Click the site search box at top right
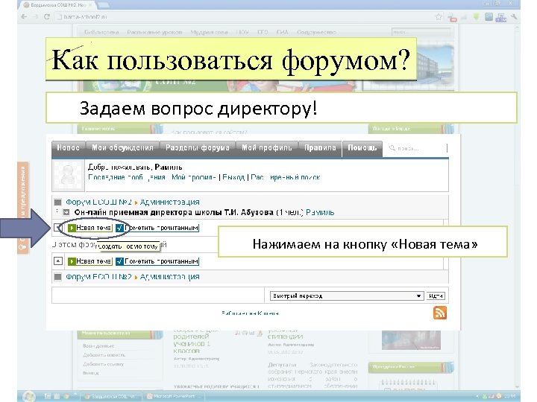The width and height of the screenshot is (537, 402). [x=421, y=32]
